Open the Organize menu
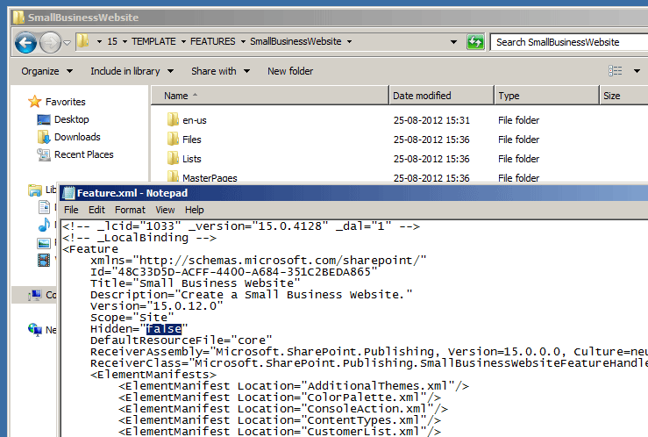 click(x=47, y=71)
